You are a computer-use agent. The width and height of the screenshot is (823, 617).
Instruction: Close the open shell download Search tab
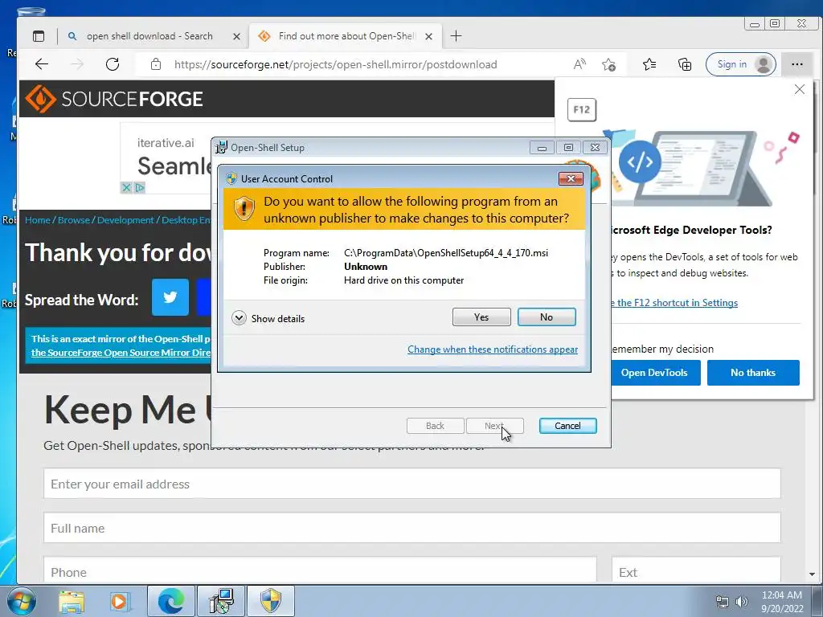point(236,36)
